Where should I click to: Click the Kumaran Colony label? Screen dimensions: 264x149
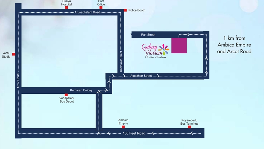coord(81,90)
